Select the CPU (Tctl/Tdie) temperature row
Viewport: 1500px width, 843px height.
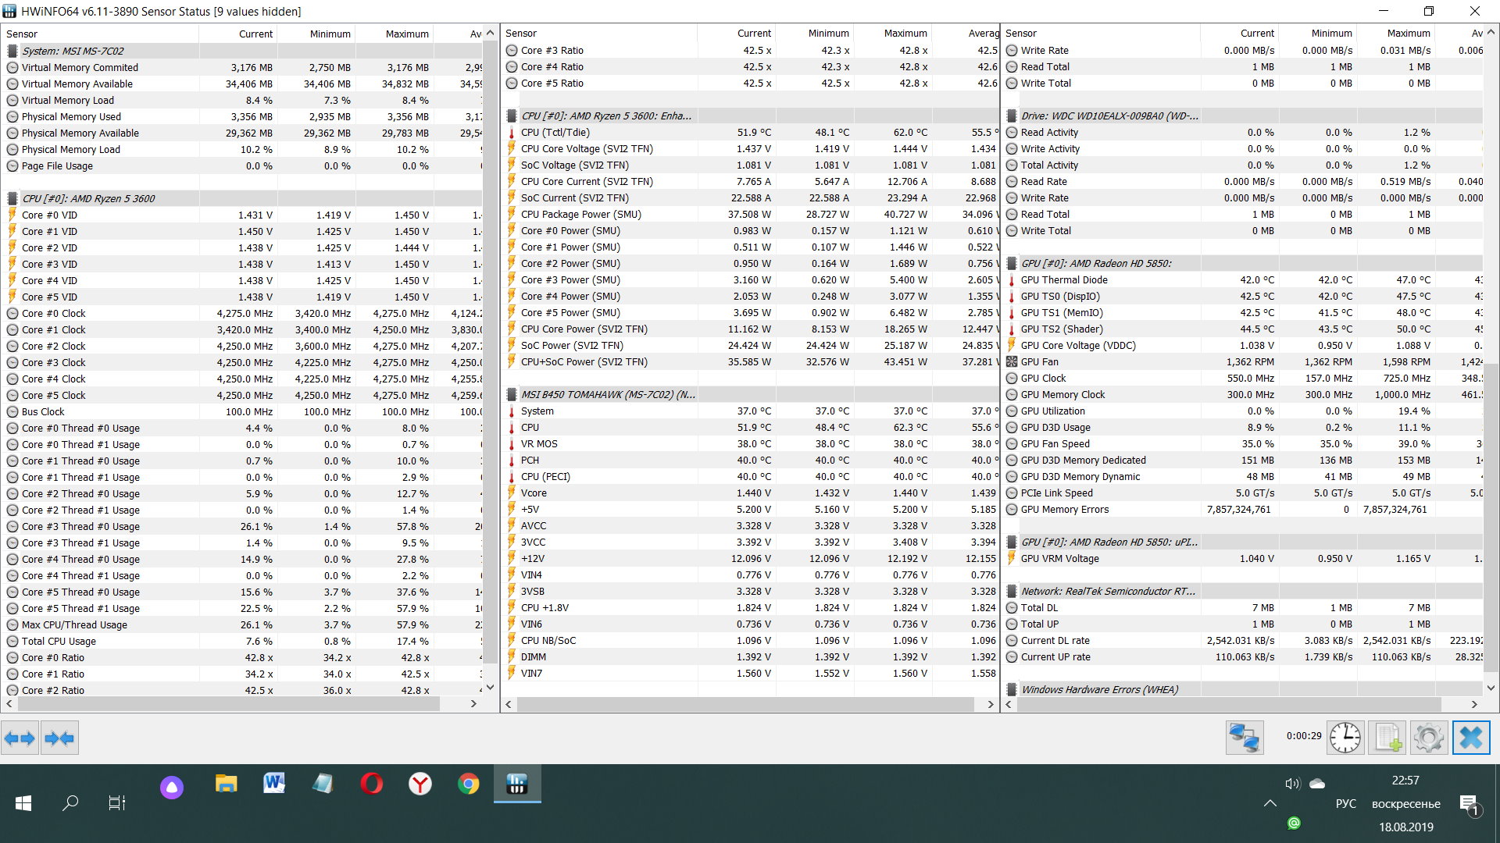tap(555, 133)
